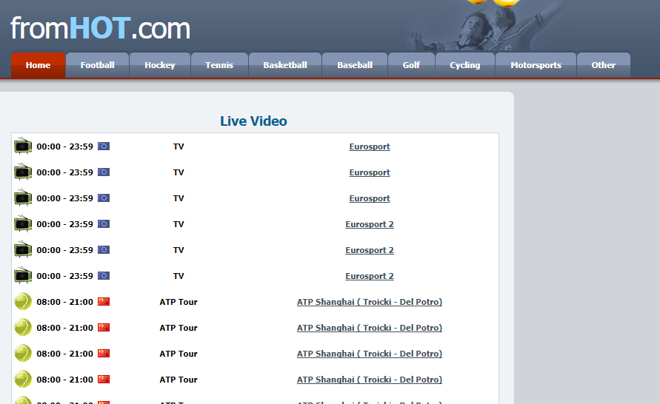Open the first Eurosport stream link
The width and height of the screenshot is (660, 404).
(370, 147)
